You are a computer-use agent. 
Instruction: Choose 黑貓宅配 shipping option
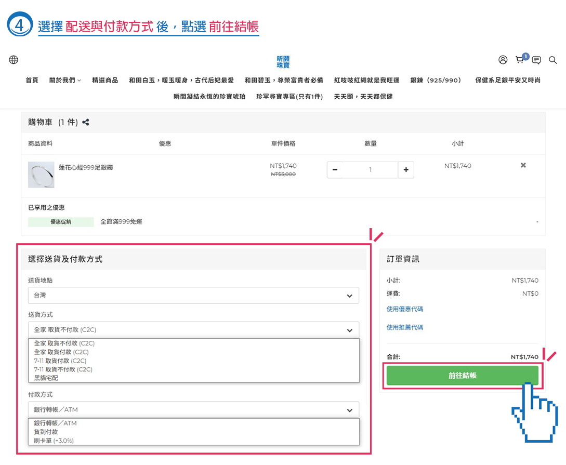point(46,378)
